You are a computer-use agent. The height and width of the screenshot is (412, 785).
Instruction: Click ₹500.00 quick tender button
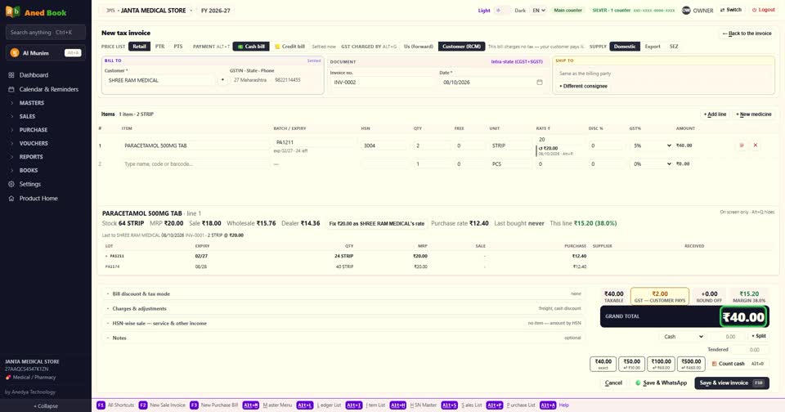pos(691,364)
